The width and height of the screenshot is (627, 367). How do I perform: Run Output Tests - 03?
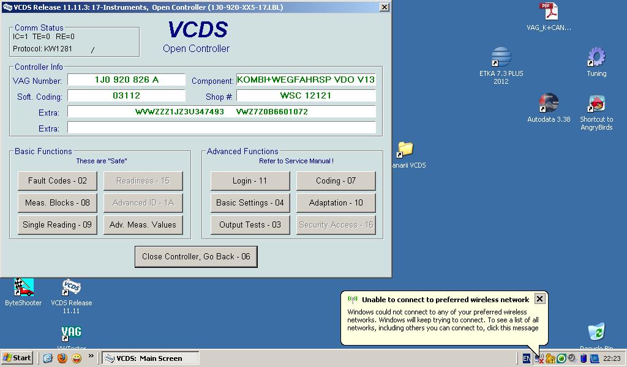point(250,225)
